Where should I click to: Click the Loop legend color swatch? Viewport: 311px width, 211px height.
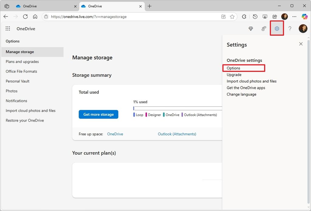click(134, 115)
